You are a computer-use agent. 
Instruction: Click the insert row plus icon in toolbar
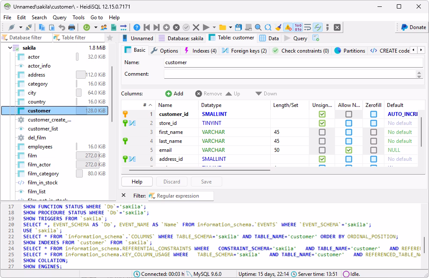(x=166, y=27)
